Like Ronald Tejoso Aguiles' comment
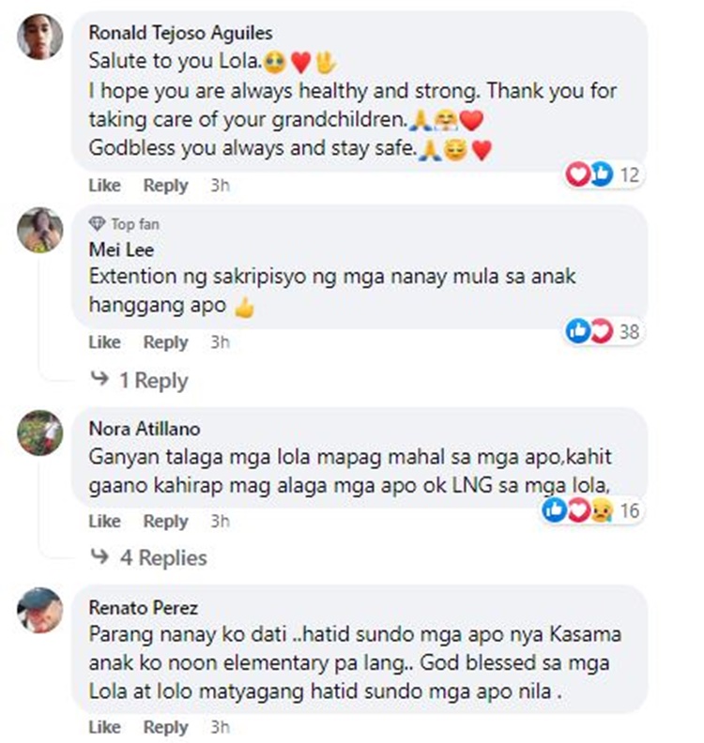The width and height of the screenshot is (704, 743). pyautogui.click(x=105, y=185)
